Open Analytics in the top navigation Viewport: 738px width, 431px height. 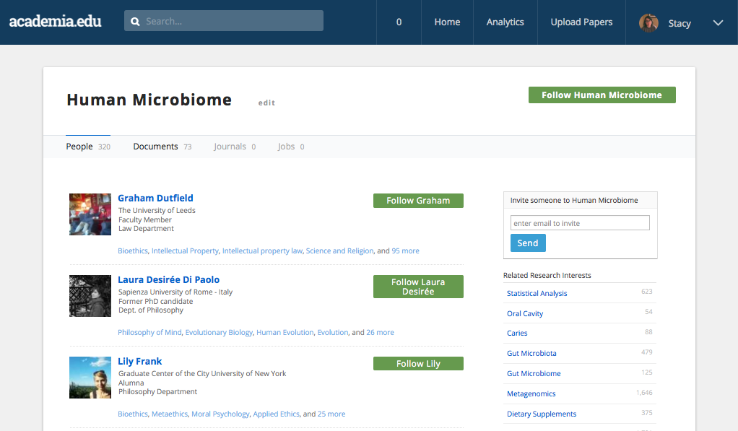505,22
